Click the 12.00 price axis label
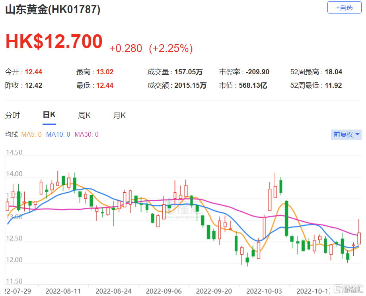This screenshot has width=366, height=296. point(14,260)
